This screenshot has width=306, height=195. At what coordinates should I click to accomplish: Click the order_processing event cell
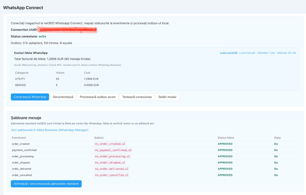click(23, 156)
